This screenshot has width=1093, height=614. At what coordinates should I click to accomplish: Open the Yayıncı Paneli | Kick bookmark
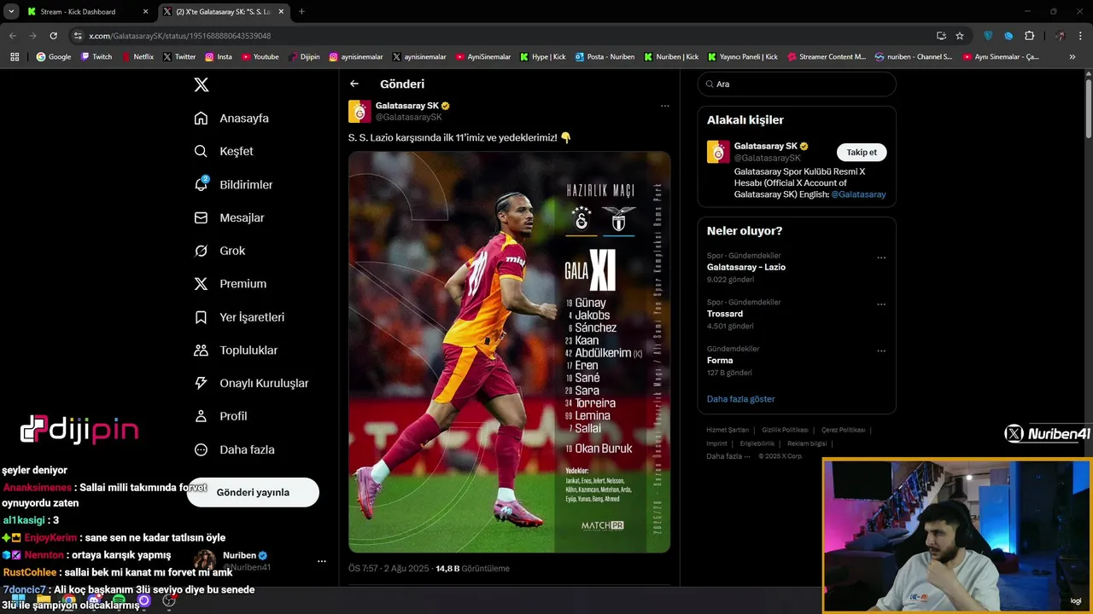743,56
